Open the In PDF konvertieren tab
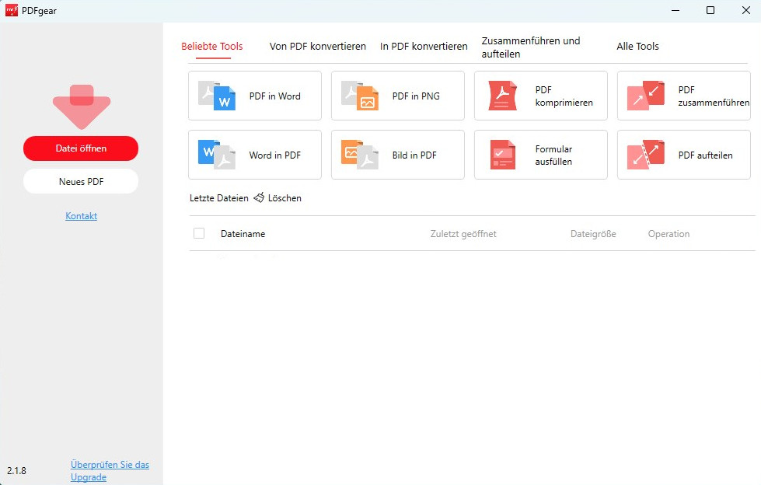761x485 pixels. coord(423,46)
